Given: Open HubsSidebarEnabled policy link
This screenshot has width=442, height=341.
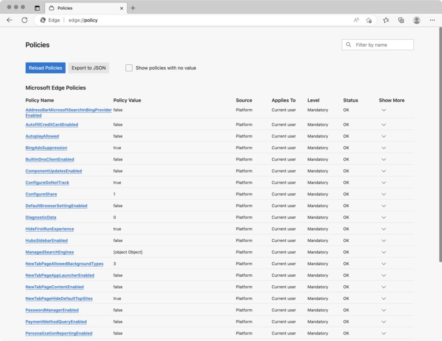Looking at the screenshot, I should (47, 240).
